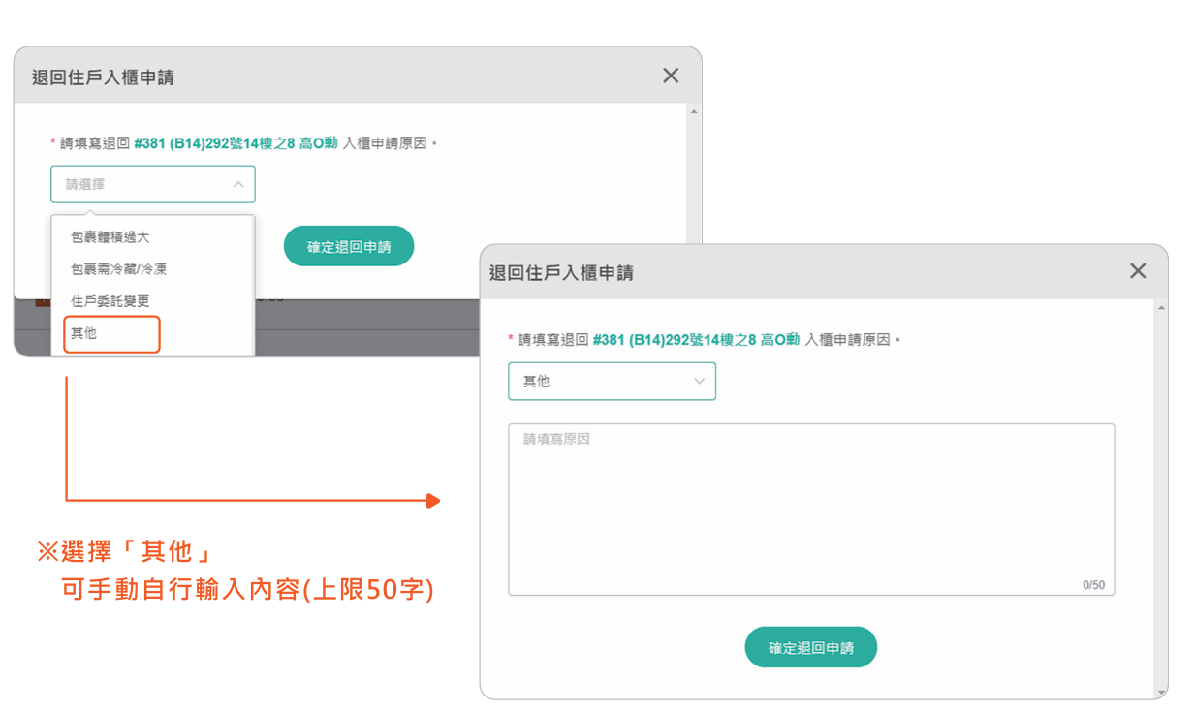
Task: Click the 0/50 character counter
Action: pos(1093,585)
